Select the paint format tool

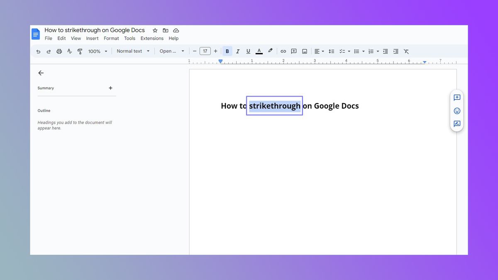80,51
